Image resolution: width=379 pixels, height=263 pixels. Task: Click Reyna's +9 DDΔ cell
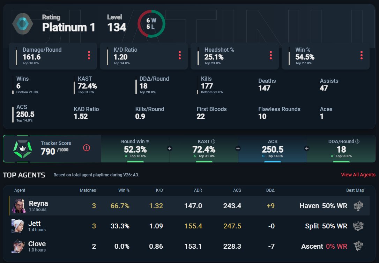[270, 206]
